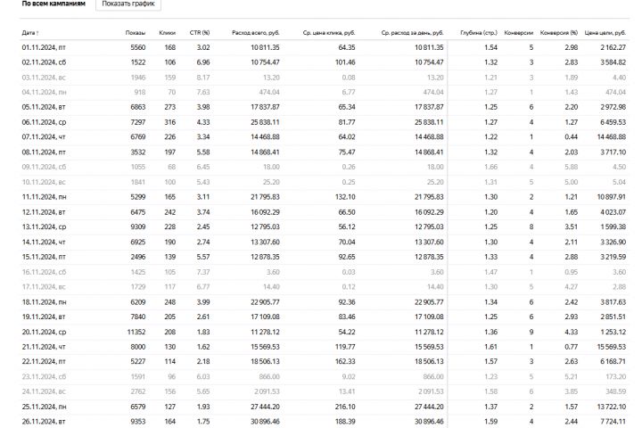
Task: Select greyed date 23.11.2024, сб
Action: pyautogui.click(x=44, y=376)
